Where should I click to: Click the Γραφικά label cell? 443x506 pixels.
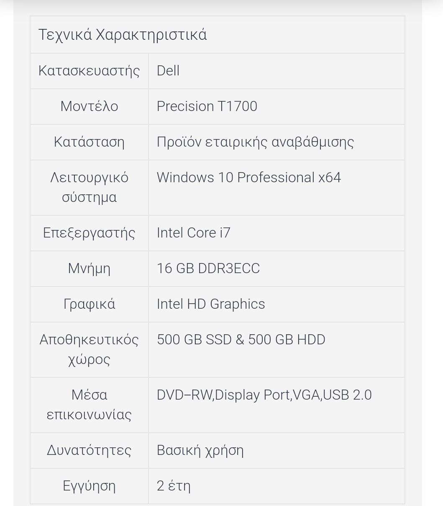click(x=89, y=304)
